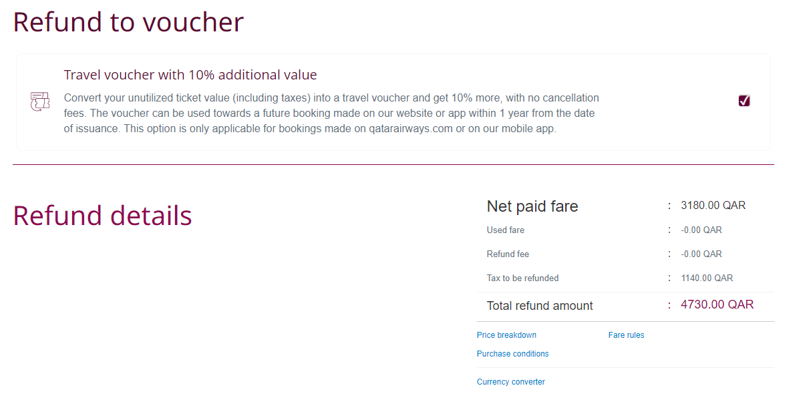803x408 pixels.
Task: Click the 'Refund fee' label
Action: (x=508, y=254)
